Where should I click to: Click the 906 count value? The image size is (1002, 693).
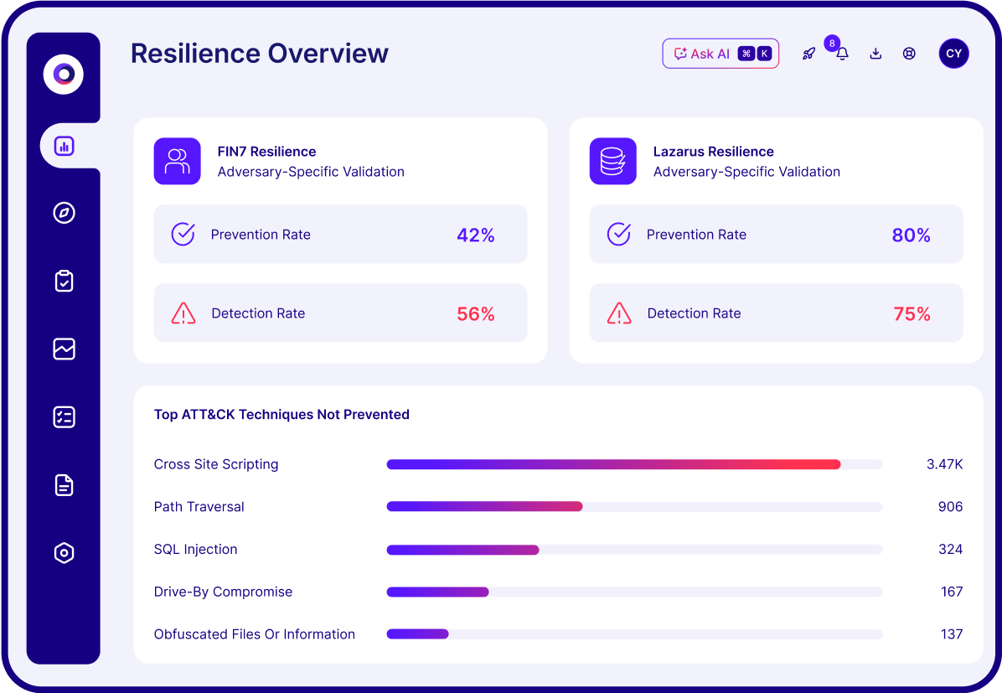[950, 507]
